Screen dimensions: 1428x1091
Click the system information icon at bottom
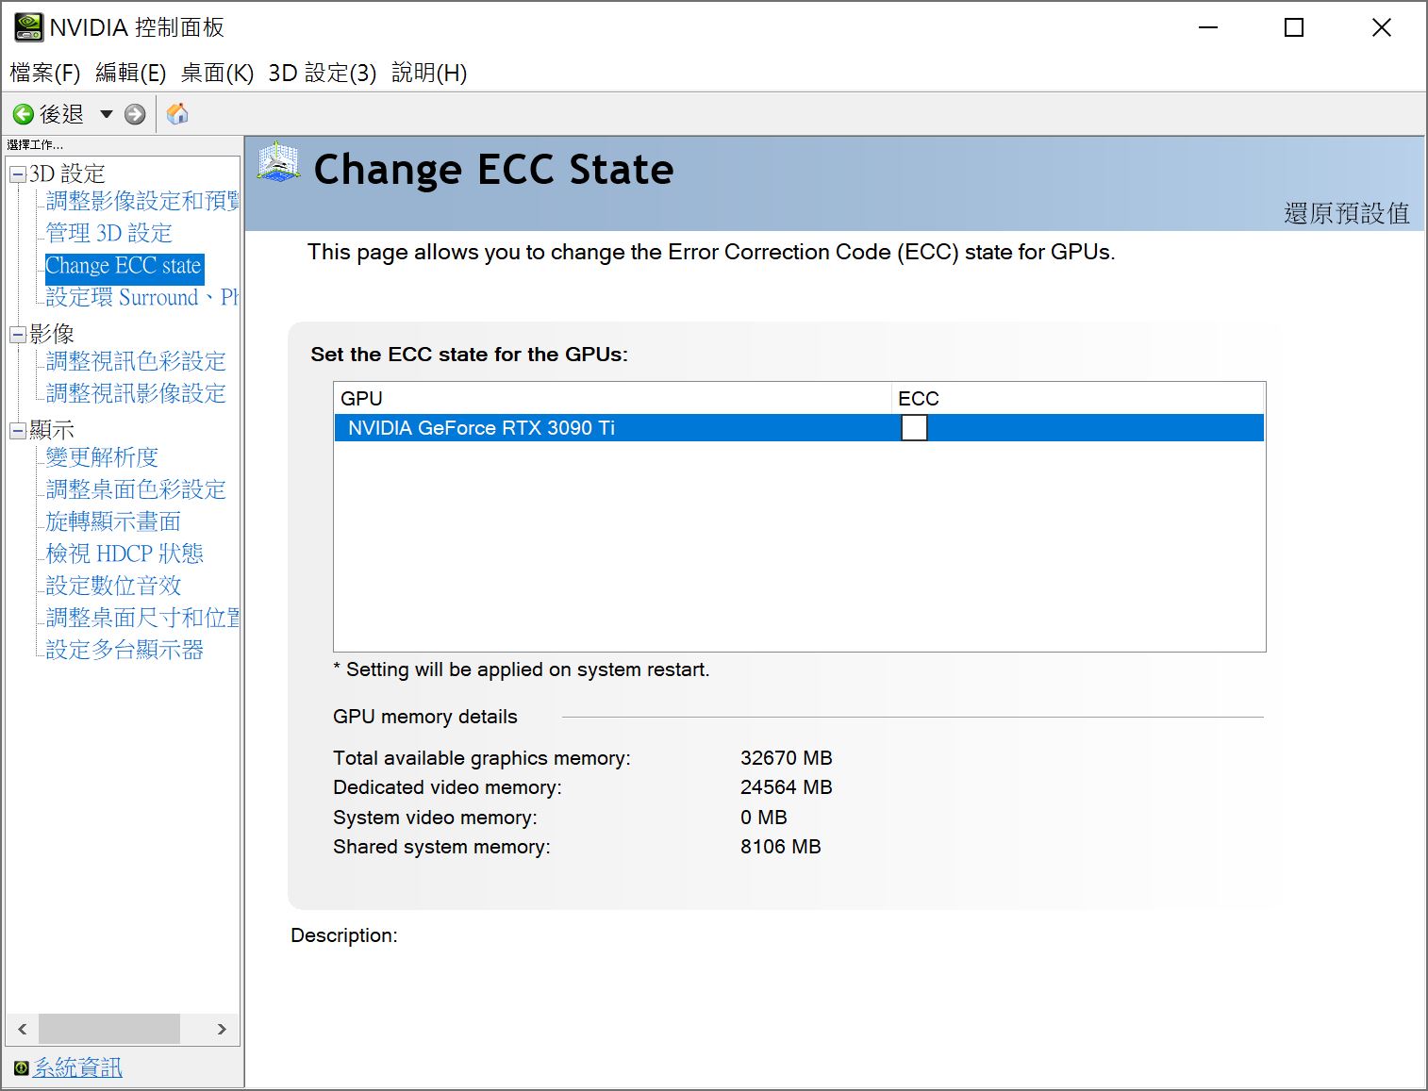click(21, 1067)
